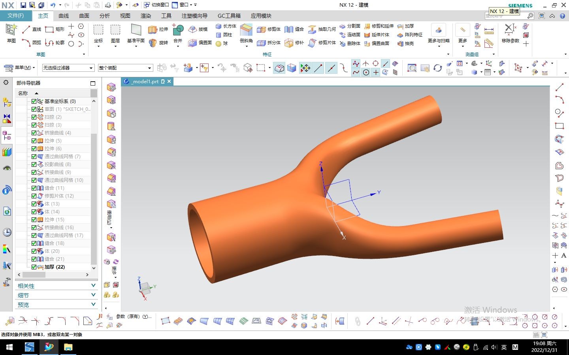Switch to the GC工具箱 tab
Image resolution: width=569 pixels, height=355 pixels.
click(x=229, y=16)
